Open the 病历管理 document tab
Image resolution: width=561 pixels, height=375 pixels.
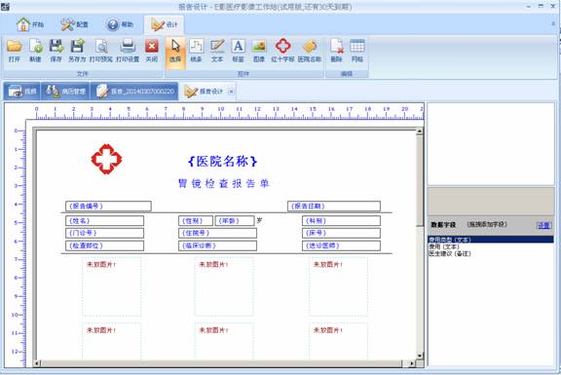pos(65,92)
